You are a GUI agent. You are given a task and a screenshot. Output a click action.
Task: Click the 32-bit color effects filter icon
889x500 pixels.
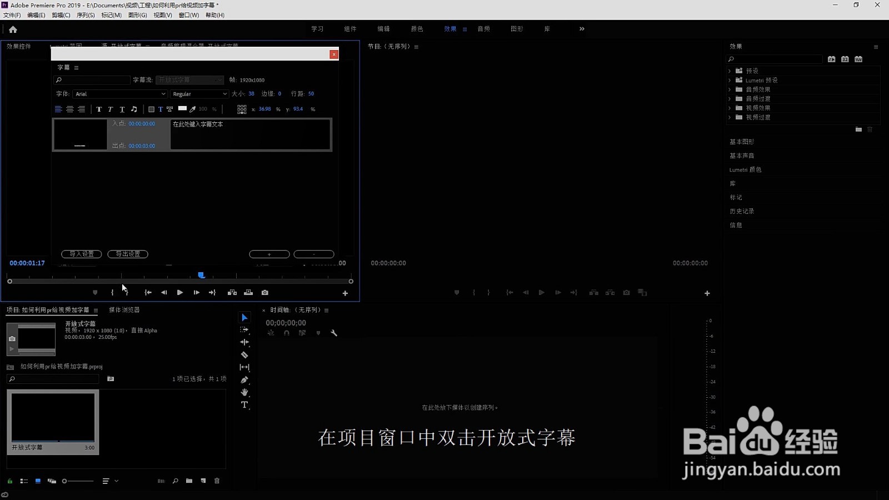point(845,59)
